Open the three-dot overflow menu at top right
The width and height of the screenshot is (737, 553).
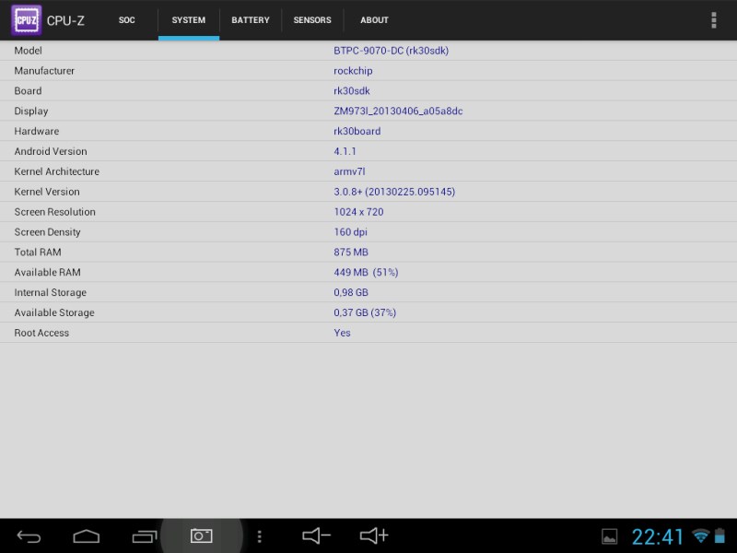tap(713, 20)
